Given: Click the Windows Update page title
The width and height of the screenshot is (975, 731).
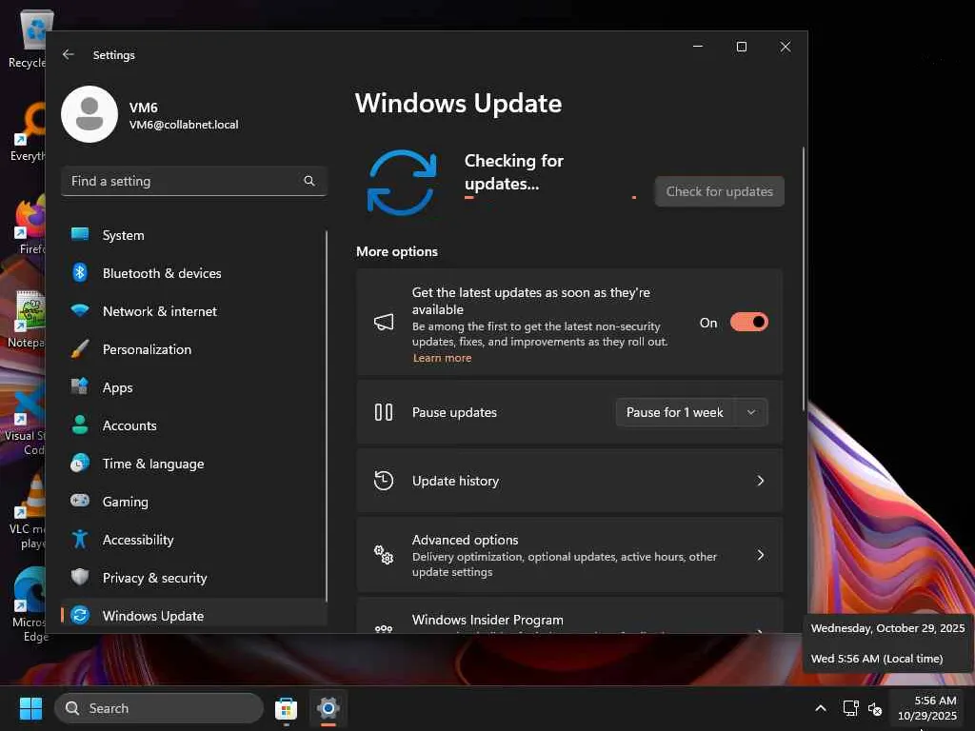Looking at the screenshot, I should click(x=458, y=103).
